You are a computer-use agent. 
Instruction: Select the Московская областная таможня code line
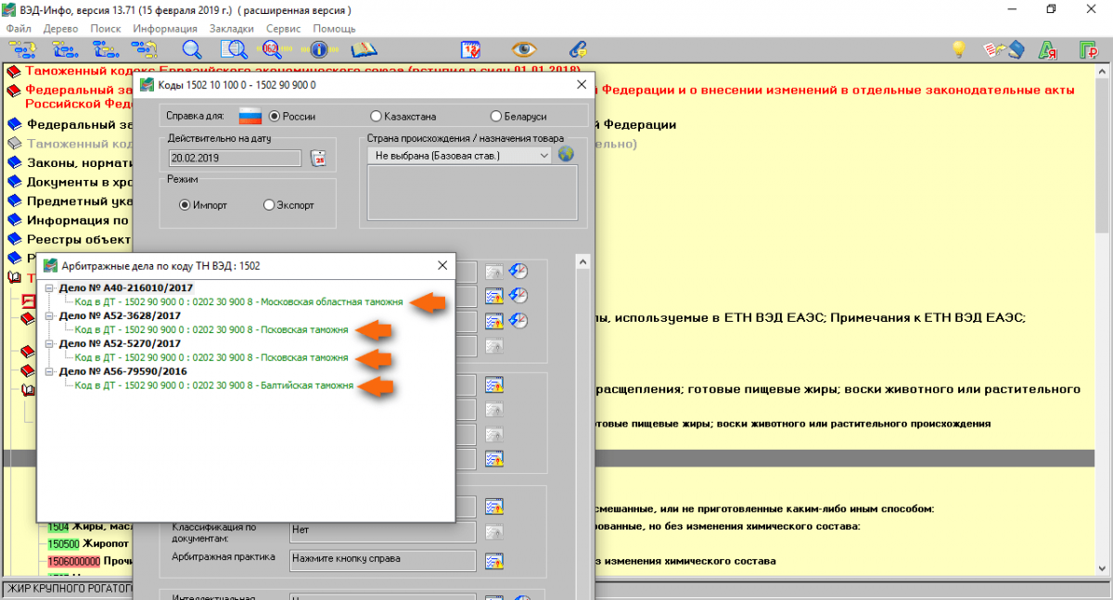click(x=238, y=301)
